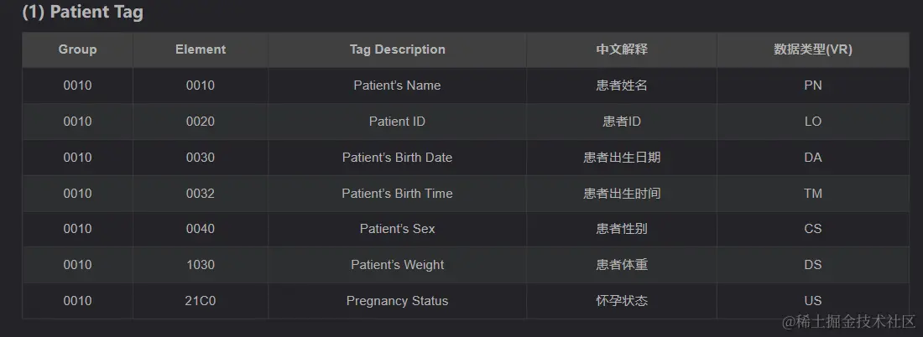
Task: Select the Patient's Sex cell
Action: coord(397,229)
